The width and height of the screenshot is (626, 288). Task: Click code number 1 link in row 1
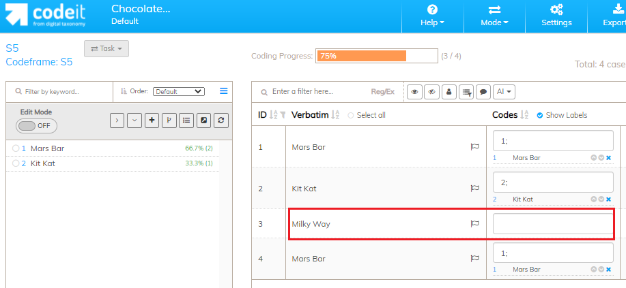(x=495, y=158)
